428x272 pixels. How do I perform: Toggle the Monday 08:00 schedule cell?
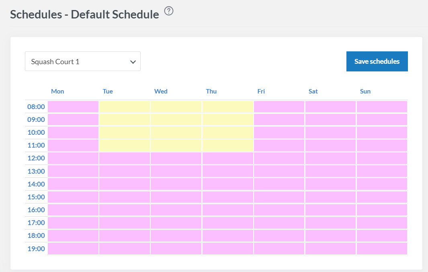[x=73, y=107]
